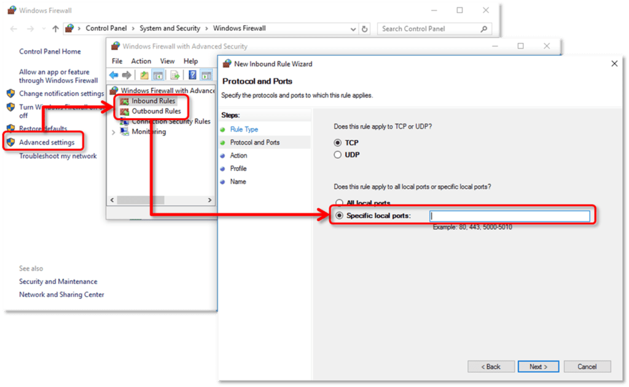Toggle the Show/Hide Console Tree icon
Viewport: 629px width, 387px height.
point(158,75)
